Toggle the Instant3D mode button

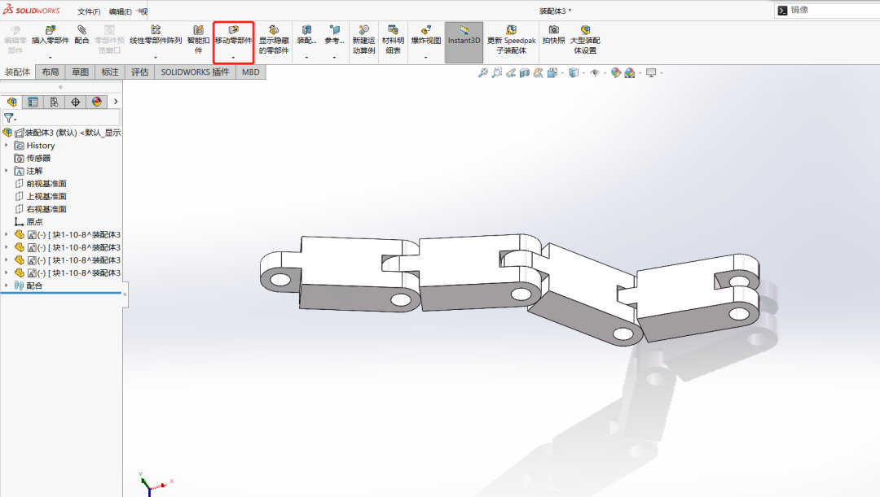pos(464,41)
